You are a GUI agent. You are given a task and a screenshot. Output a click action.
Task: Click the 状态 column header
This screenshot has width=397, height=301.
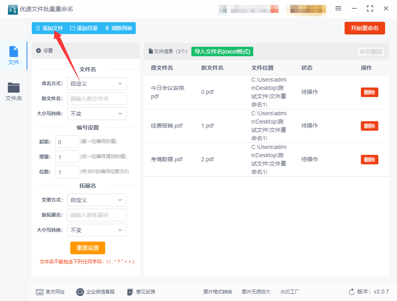(306, 68)
